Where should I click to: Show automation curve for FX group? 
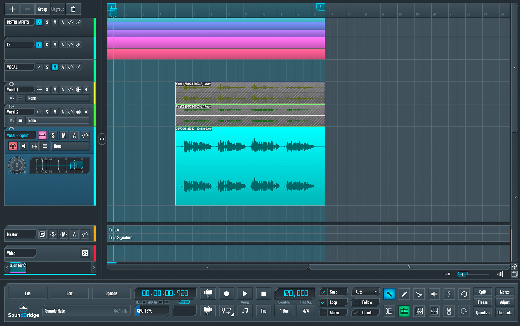[x=70, y=45]
